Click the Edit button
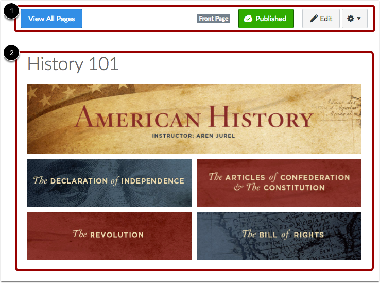The height and width of the screenshot is (283, 380). coord(321,19)
